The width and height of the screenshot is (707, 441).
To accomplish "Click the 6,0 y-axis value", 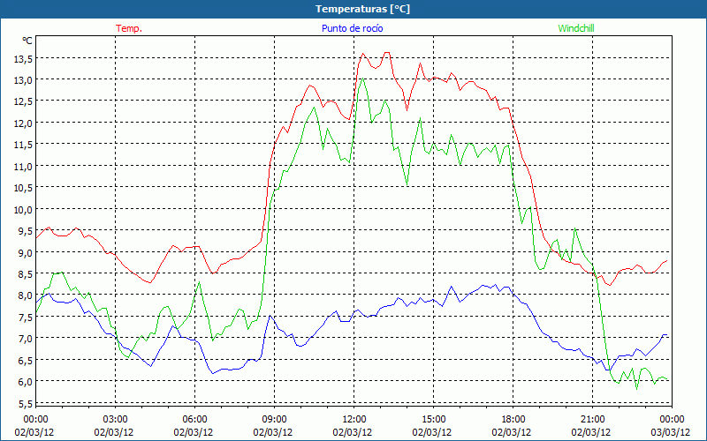I will pyautogui.click(x=24, y=382).
